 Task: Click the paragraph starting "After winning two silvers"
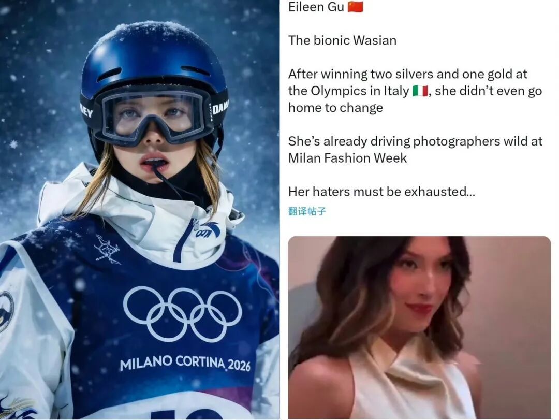coord(415,91)
